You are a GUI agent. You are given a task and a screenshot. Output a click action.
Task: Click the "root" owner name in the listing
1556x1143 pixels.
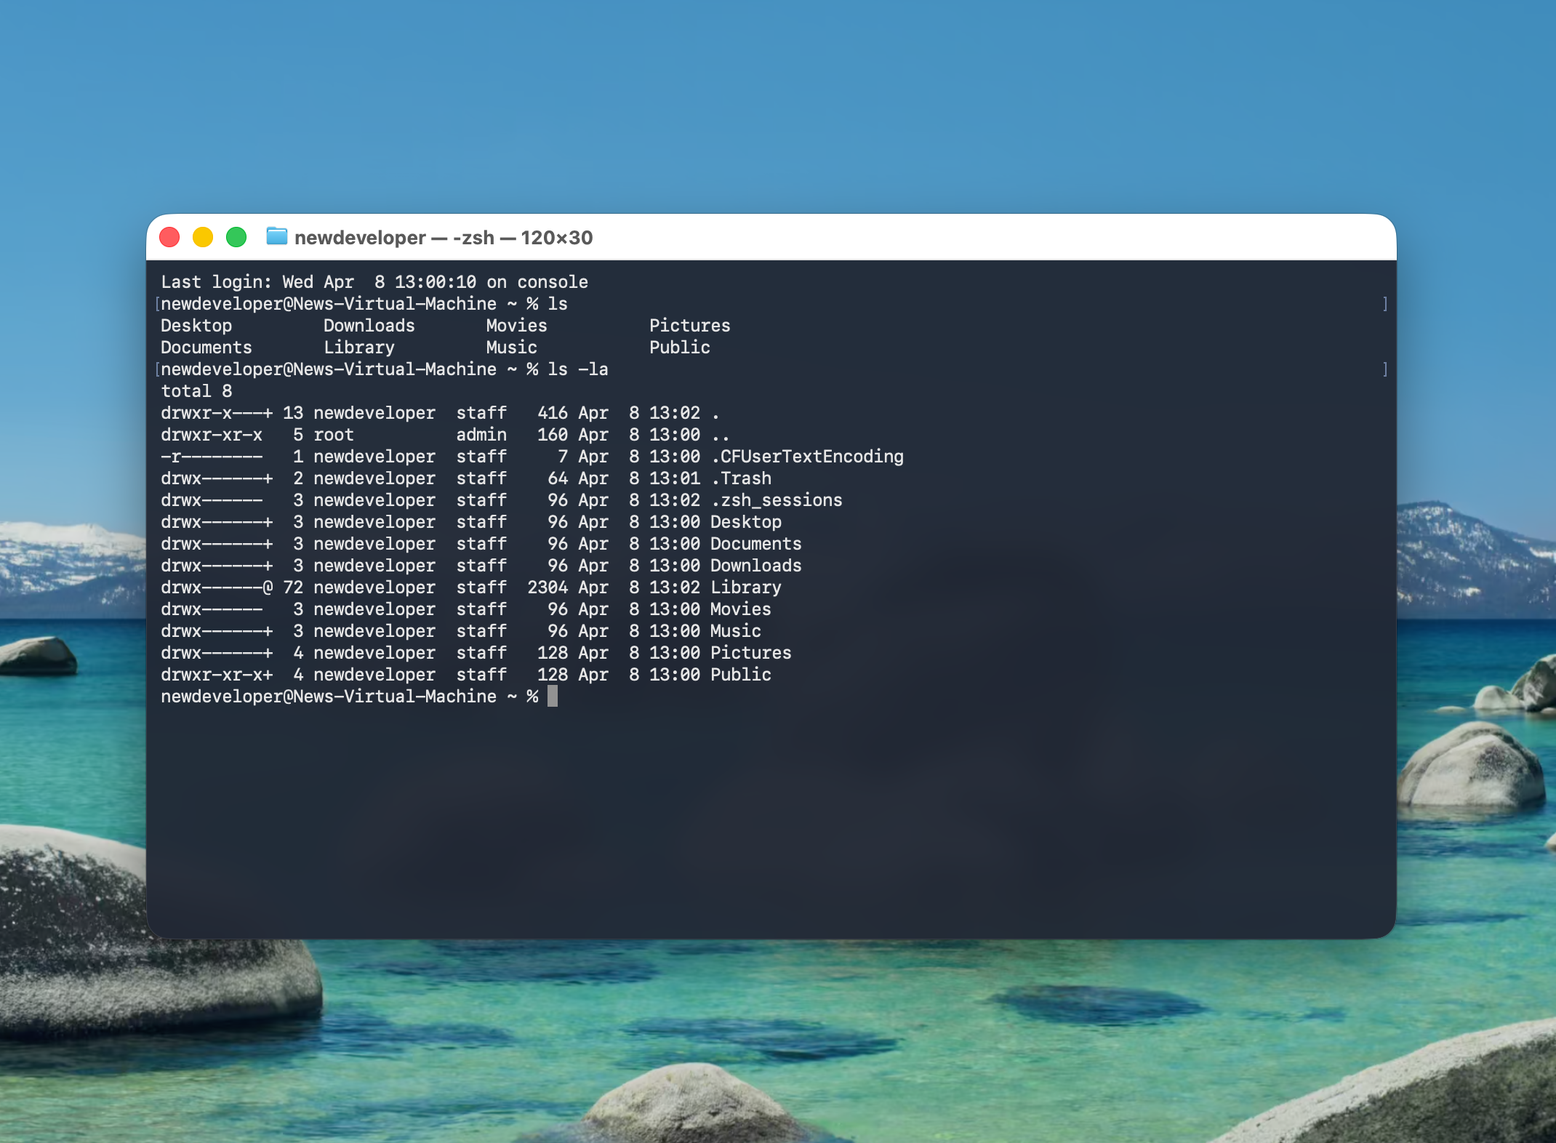333,435
